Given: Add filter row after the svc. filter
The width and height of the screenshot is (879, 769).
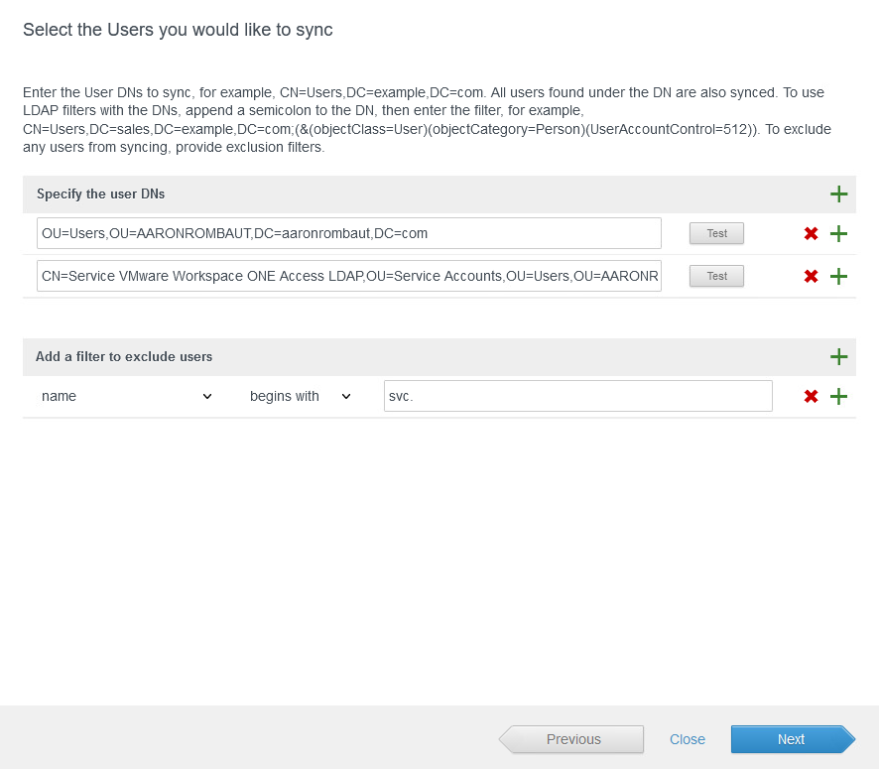Looking at the screenshot, I should point(838,397).
